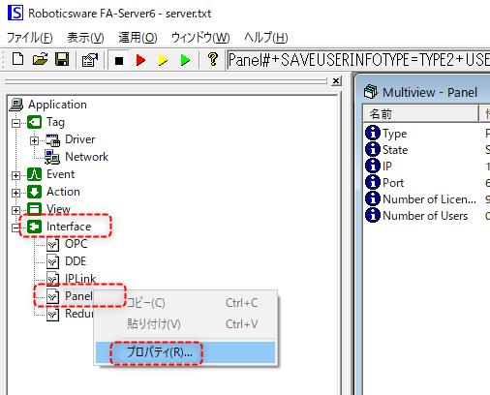The image size is (490, 395).
Task: Expand the Action tree node
Action: point(15,193)
